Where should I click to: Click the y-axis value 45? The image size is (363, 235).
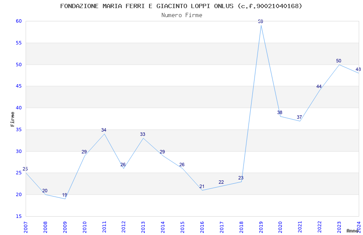19,86
